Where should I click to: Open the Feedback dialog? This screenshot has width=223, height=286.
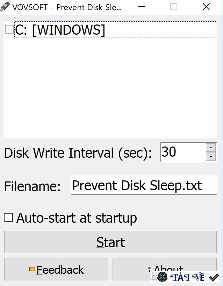[x=56, y=270]
